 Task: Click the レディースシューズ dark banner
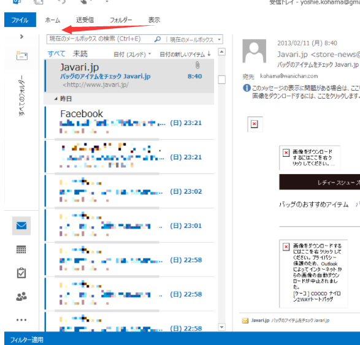(320, 182)
